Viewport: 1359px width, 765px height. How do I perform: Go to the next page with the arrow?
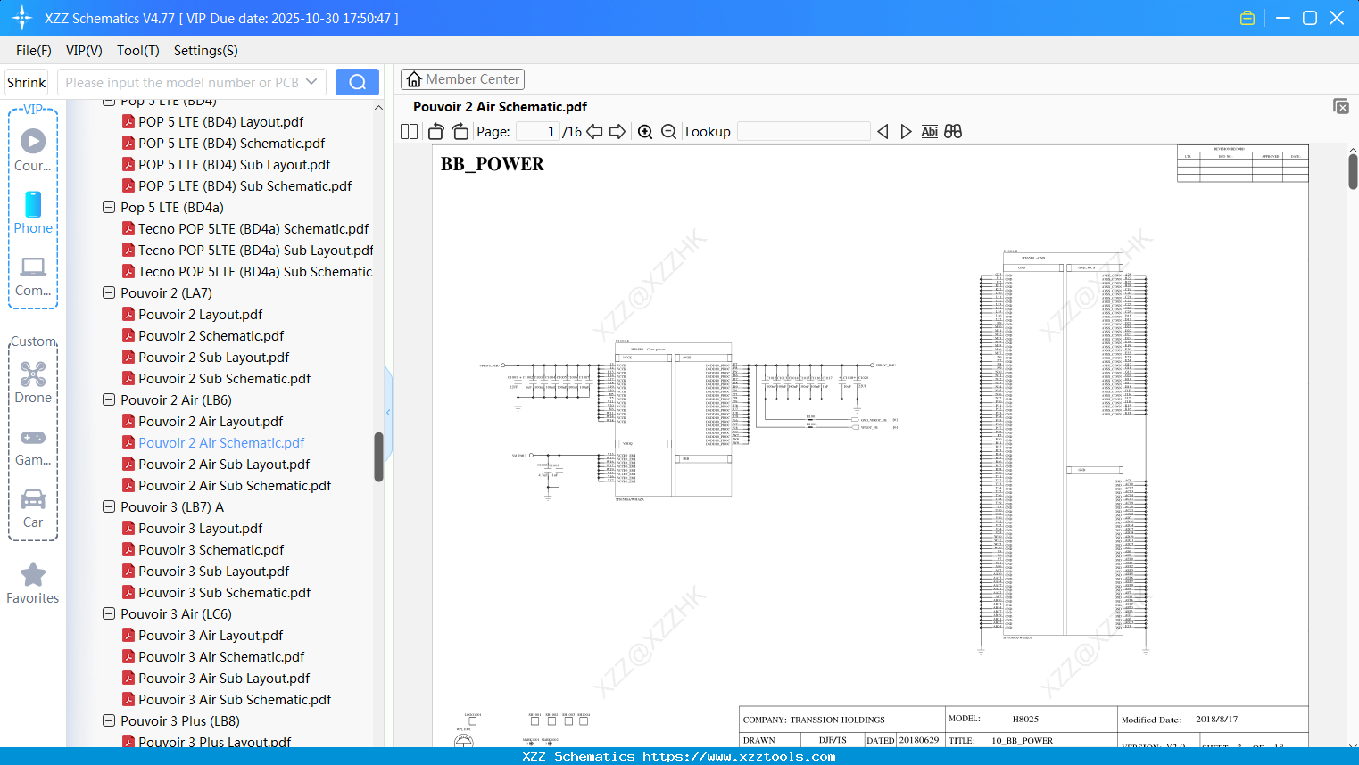pyautogui.click(x=617, y=131)
